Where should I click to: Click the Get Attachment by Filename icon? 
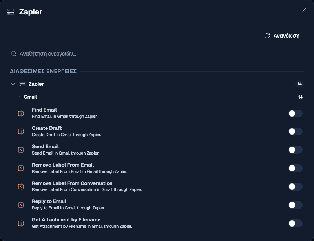pyautogui.click(x=21, y=223)
